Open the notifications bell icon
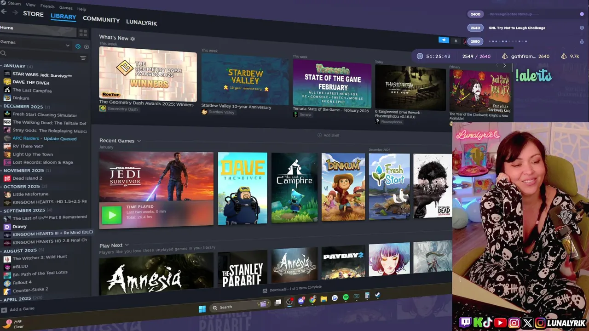Image resolution: width=589 pixels, height=331 pixels. [x=456, y=40]
